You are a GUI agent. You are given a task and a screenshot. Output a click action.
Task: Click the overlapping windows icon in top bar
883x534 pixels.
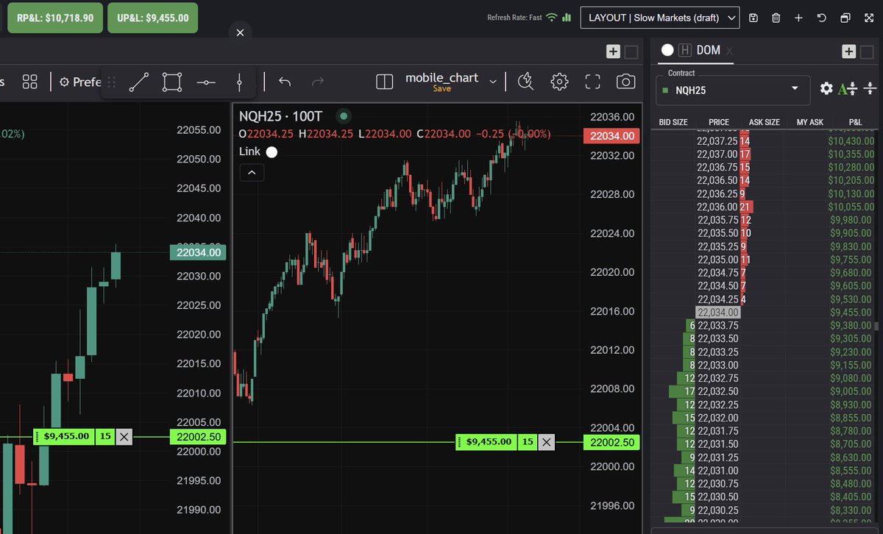point(845,18)
